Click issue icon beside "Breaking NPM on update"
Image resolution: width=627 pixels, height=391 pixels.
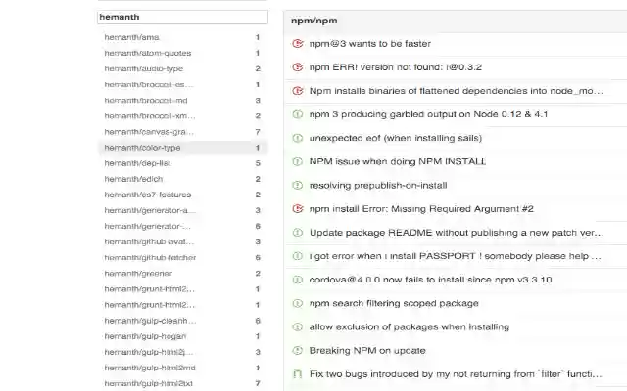coord(298,350)
